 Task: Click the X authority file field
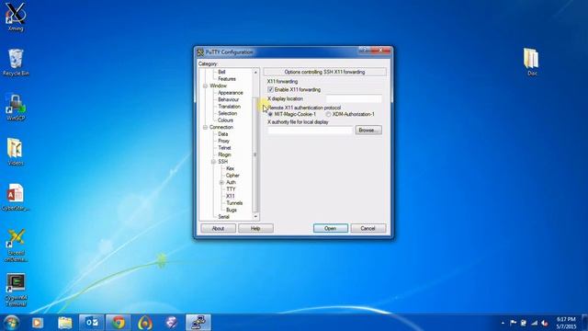click(x=311, y=131)
